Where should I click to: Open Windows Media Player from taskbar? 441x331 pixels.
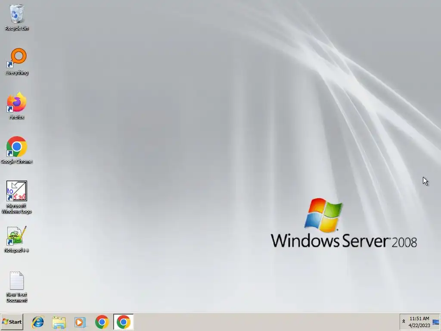coord(80,322)
